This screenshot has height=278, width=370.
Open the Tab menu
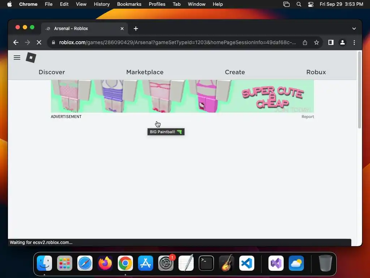pyautogui.click(x=176, y=4)
